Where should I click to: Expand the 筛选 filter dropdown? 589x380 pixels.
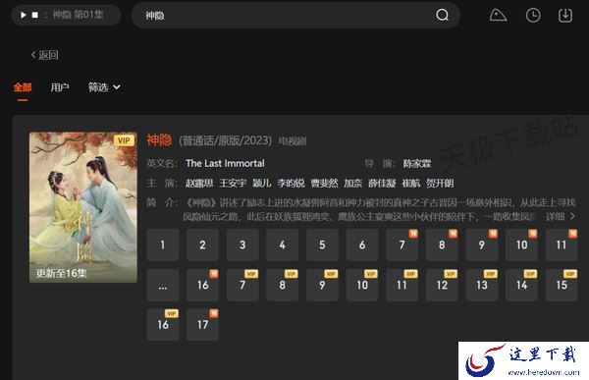click(104, 87)
